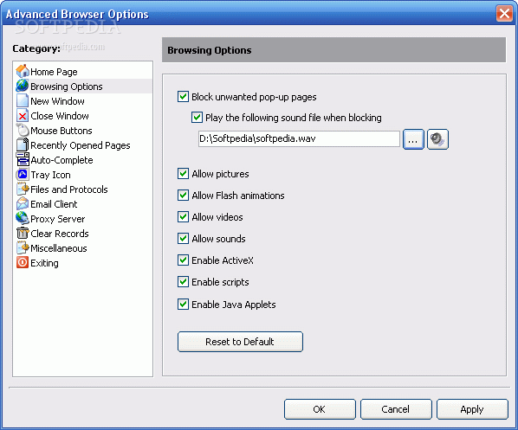Click the Recently Opened Pages icon
Image resolution: width=518 pixels, height=430 pixels.
[x=23, y=144]
